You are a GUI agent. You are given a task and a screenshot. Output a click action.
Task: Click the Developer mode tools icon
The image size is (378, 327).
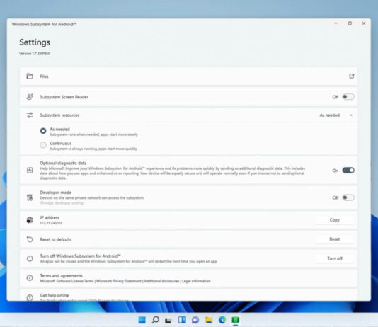tap(30, 197)
